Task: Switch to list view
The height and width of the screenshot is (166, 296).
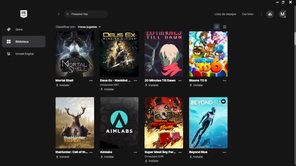Action: 224,27
